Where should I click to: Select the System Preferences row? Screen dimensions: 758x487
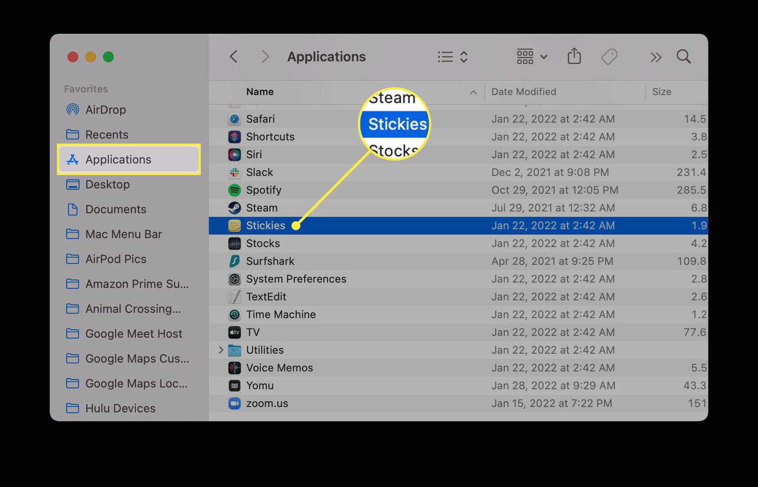(296, 279)
